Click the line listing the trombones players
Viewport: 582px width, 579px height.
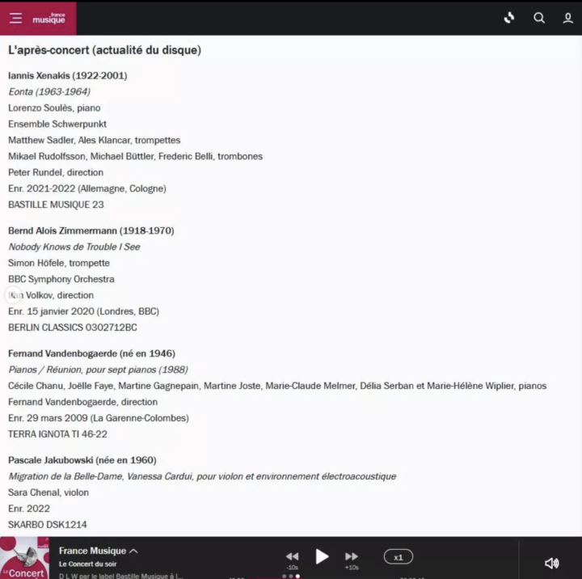tap(136, 156)
